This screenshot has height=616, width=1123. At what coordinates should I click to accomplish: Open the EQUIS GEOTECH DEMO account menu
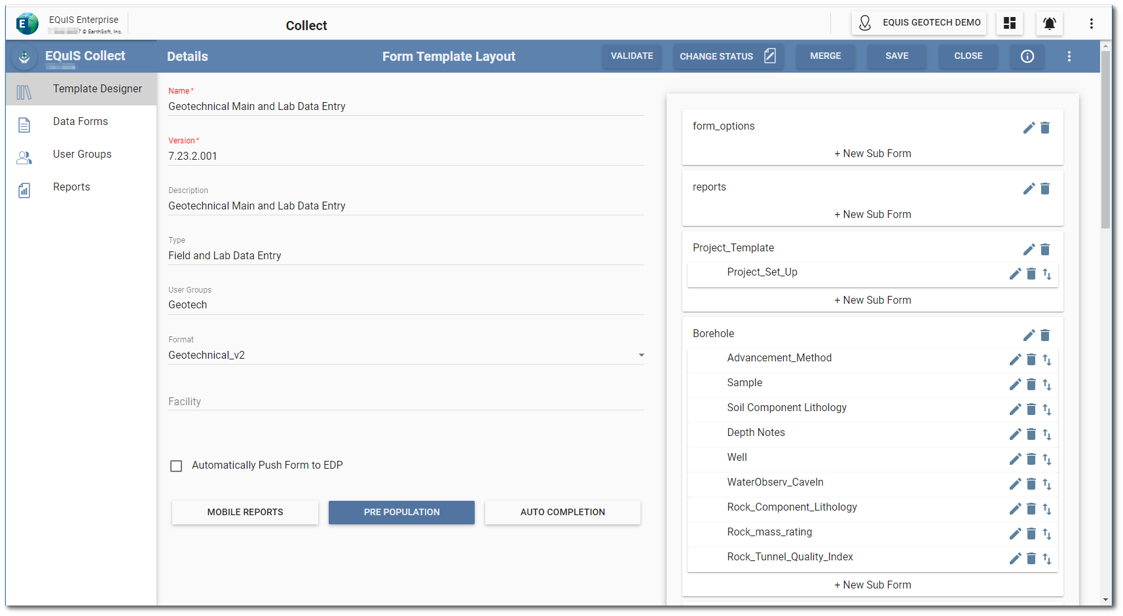[x=919, y=23]
